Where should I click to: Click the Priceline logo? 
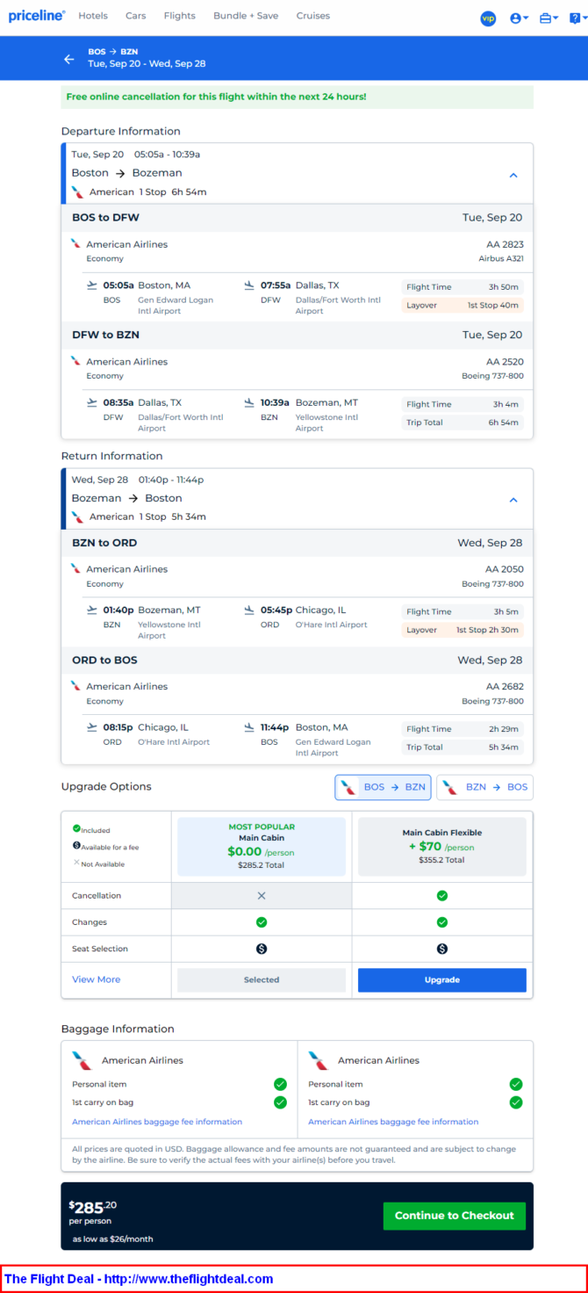pos(37,16)
